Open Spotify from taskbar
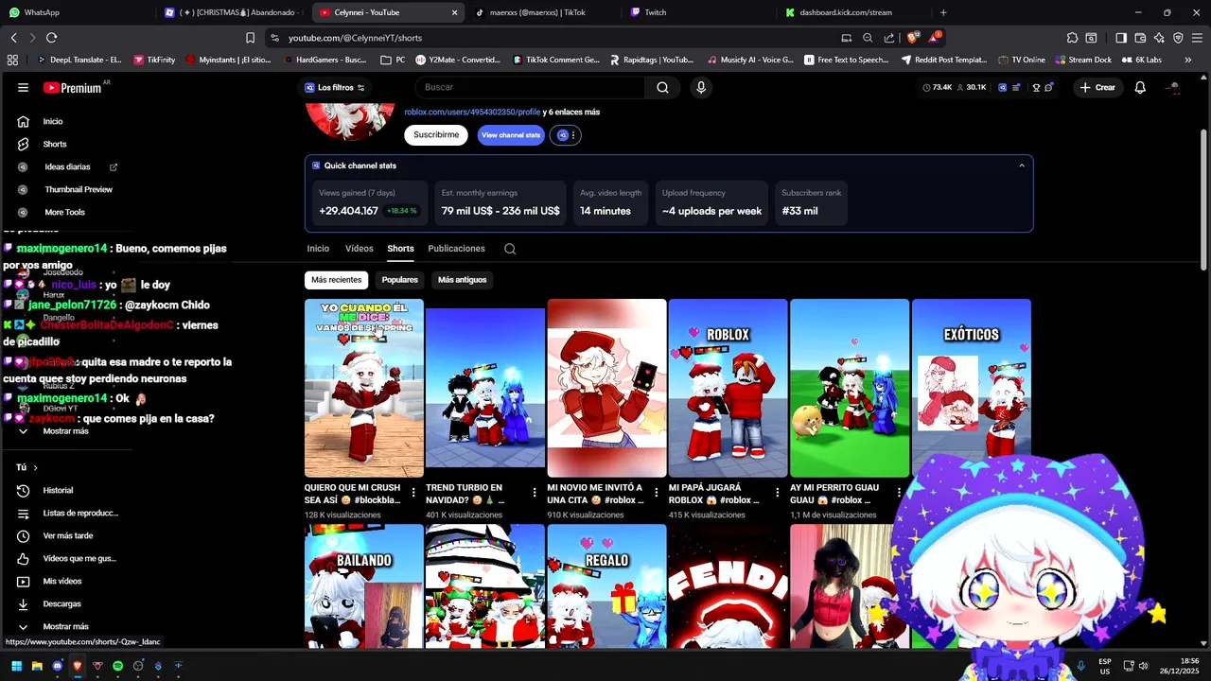1211x681 pixels. (117, 666)
